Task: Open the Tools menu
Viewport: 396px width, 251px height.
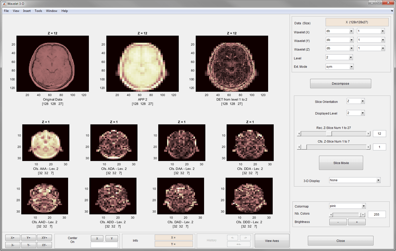Action: (38, 11)
